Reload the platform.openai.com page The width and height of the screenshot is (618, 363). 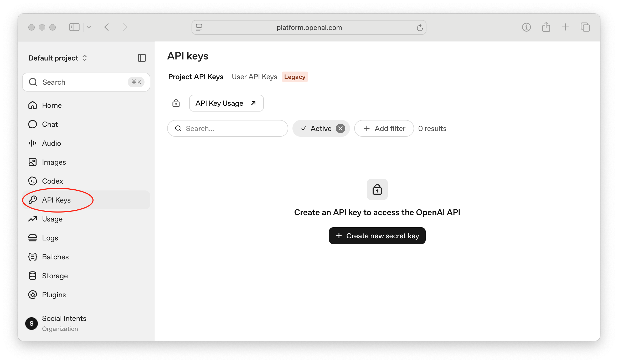pyautogui.click(x=420, y=27)
